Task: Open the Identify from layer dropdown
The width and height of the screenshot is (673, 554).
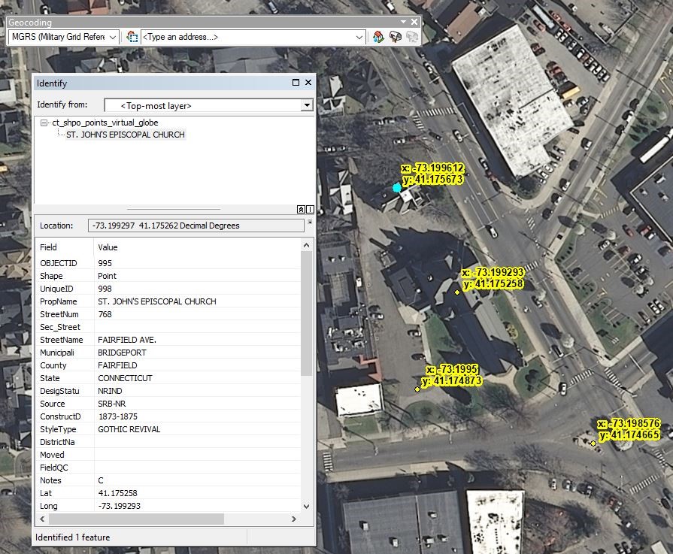Action: click(x=306, y=106)
